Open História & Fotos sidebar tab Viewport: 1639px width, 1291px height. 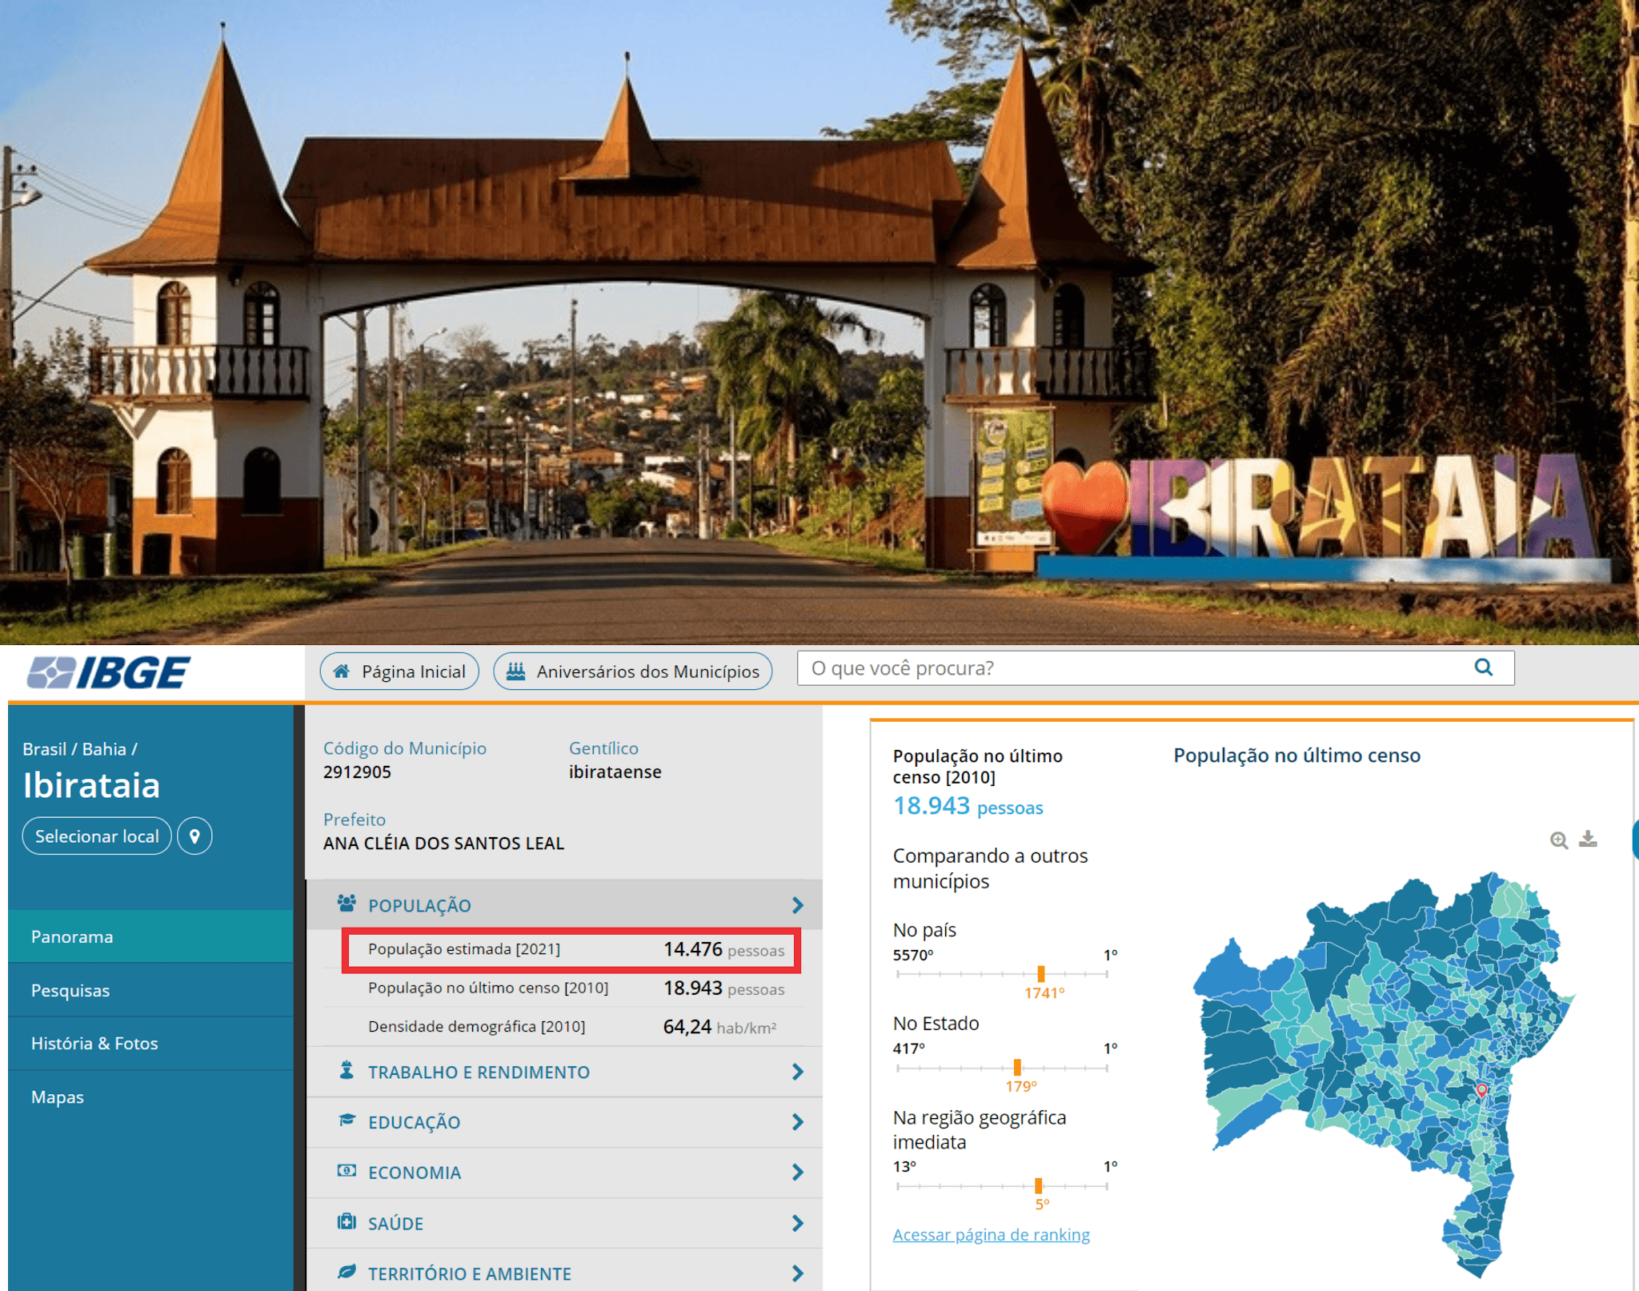click(x=150, y=1044)
